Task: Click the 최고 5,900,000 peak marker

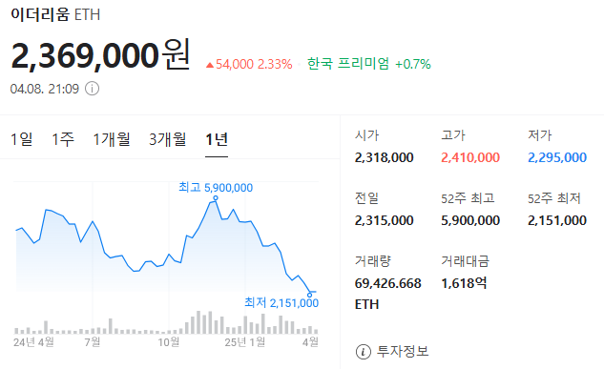Action: point(216,197)
